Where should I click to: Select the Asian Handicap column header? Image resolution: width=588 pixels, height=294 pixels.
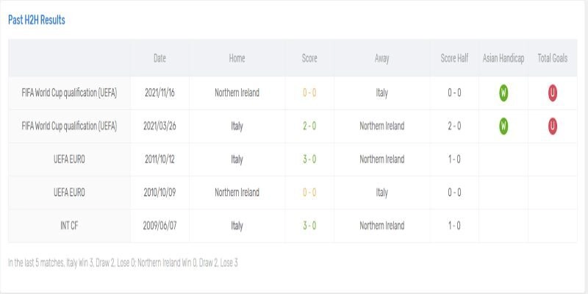tap(503, 59)
